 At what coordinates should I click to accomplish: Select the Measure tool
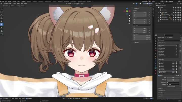[2, 31]
